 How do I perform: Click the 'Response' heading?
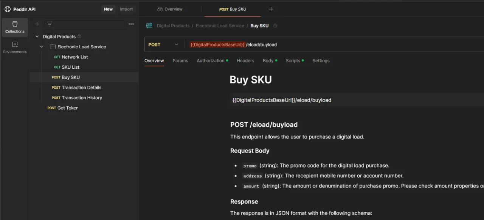click(x=244, y=202)
